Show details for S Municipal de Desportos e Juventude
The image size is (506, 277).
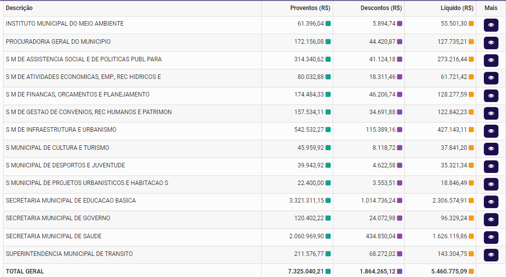coord(490,166)
